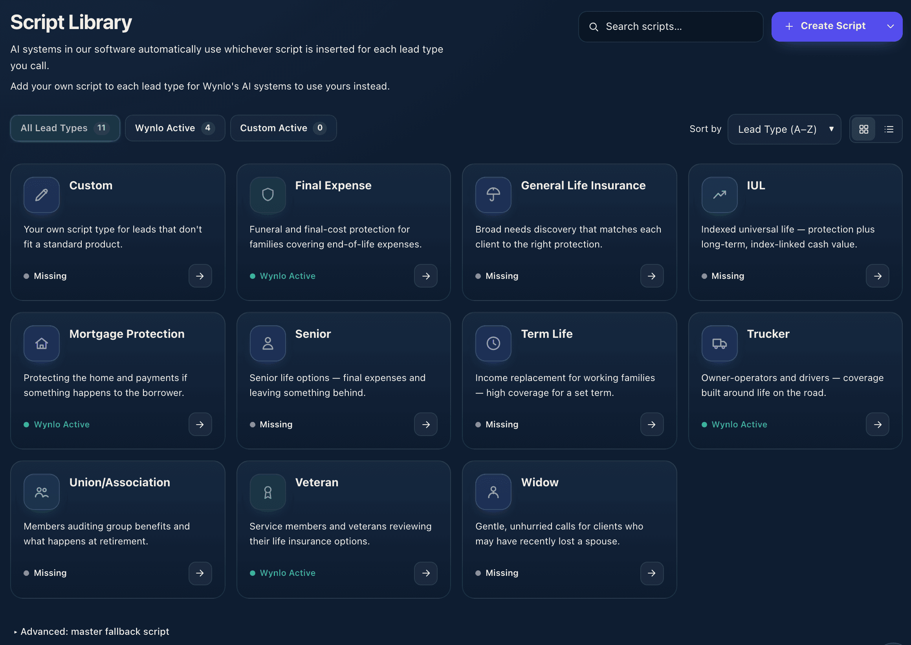Click the shield icon for Final Expense

[268, 194]
